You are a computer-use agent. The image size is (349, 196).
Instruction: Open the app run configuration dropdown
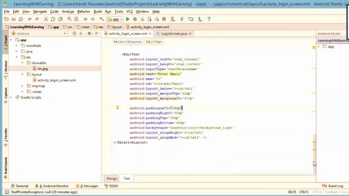[x=115, y=20]
